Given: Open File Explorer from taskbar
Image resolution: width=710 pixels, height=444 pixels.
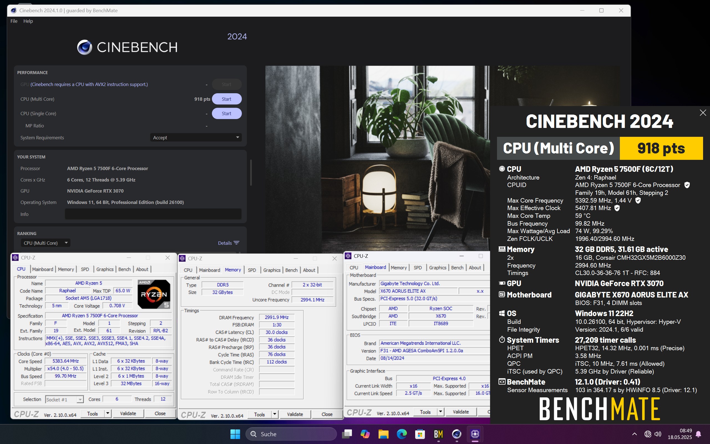Looking at the screenshot, I should tap(383, 434).
